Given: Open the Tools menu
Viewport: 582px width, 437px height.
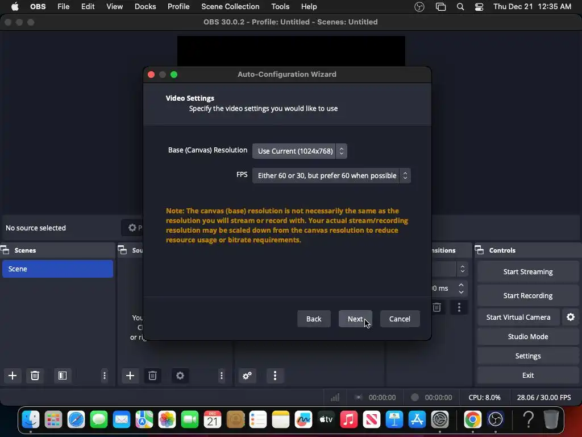Looking at the screenshot, I should 280,7.
